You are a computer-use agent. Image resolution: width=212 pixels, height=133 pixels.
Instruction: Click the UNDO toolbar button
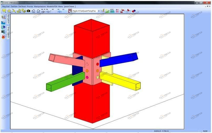coord(33,11)
